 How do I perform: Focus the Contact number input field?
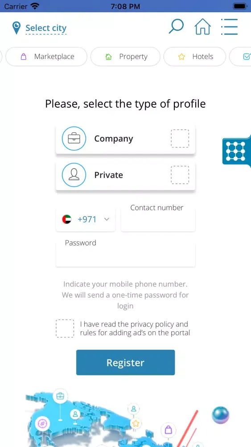coord(158,219)
